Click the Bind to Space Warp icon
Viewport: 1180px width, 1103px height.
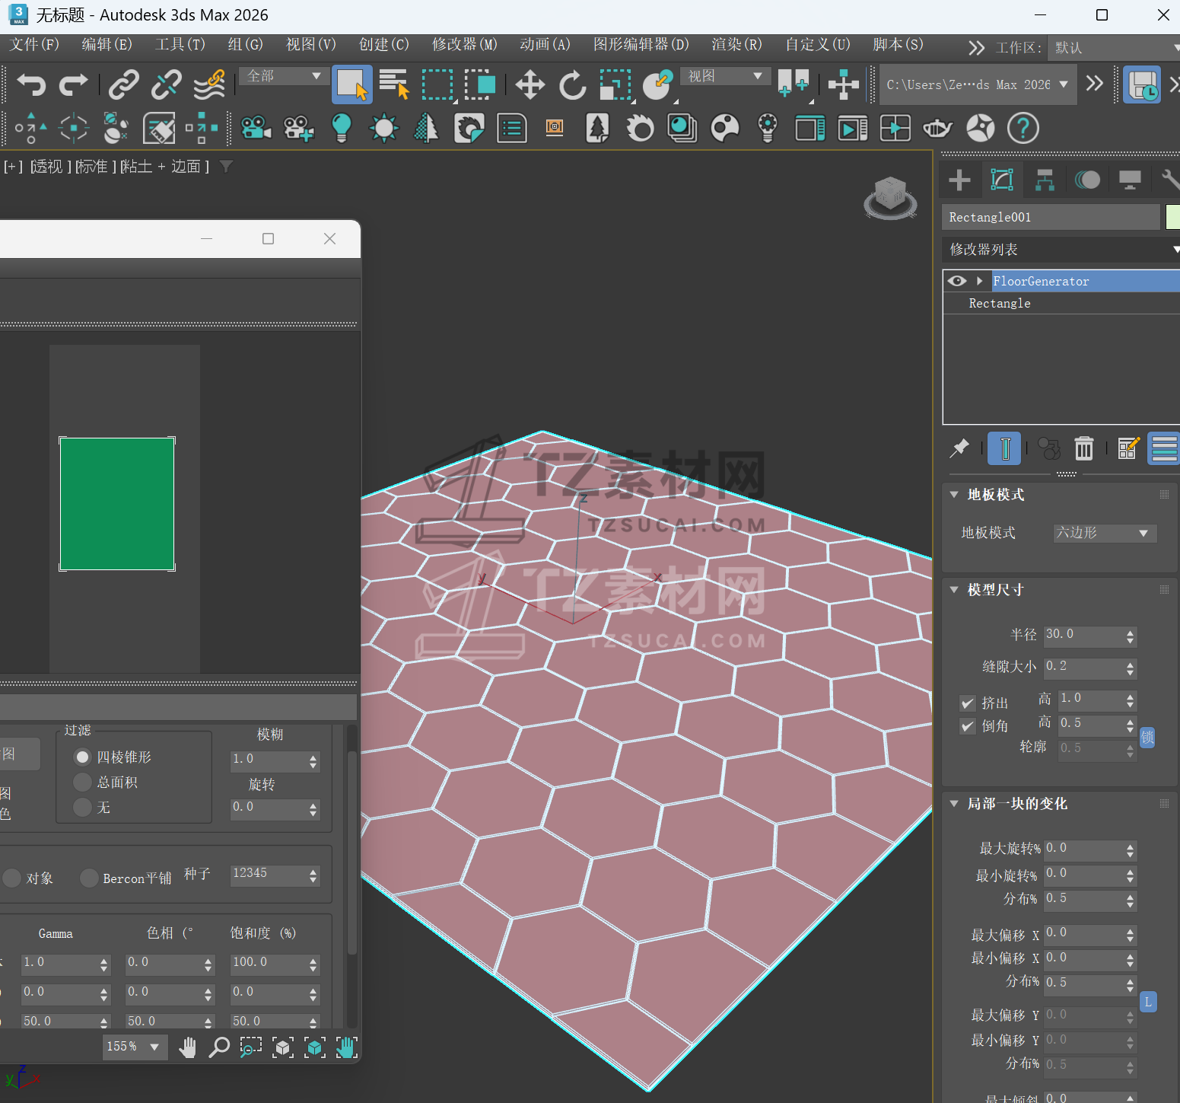tap(209, 84)
